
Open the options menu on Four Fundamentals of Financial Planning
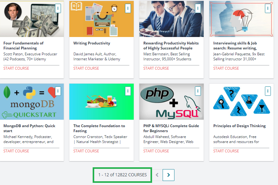tap(58, 8)
